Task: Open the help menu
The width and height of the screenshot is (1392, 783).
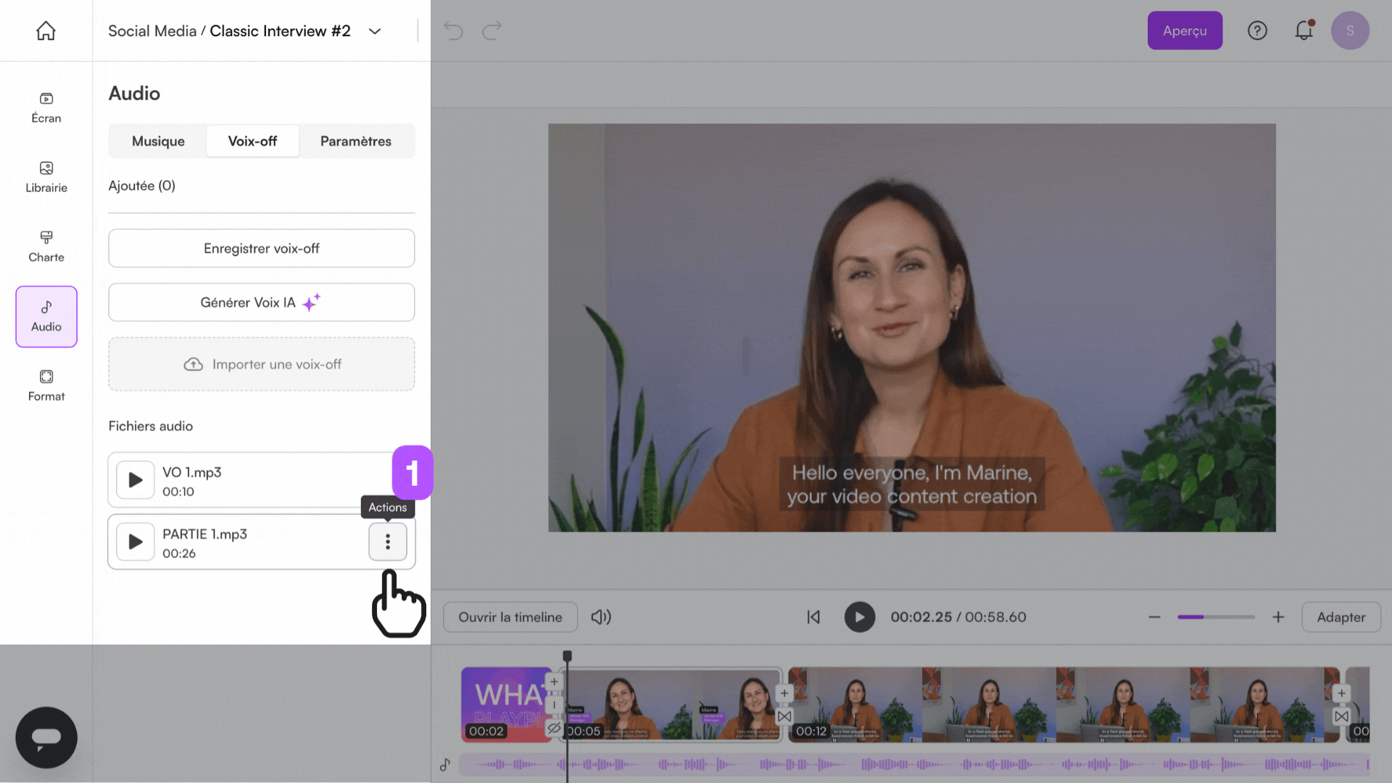Action: point(1258,30)
